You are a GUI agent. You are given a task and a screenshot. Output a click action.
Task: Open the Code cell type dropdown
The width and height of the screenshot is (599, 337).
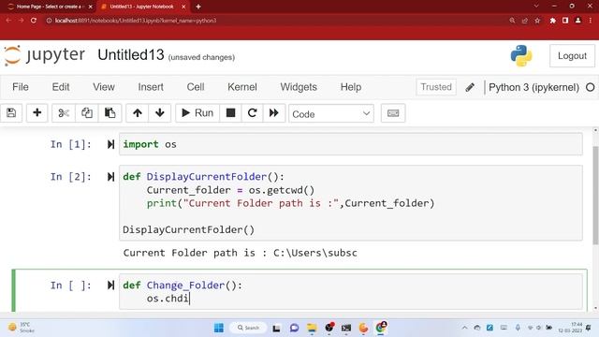pos(331,114)
